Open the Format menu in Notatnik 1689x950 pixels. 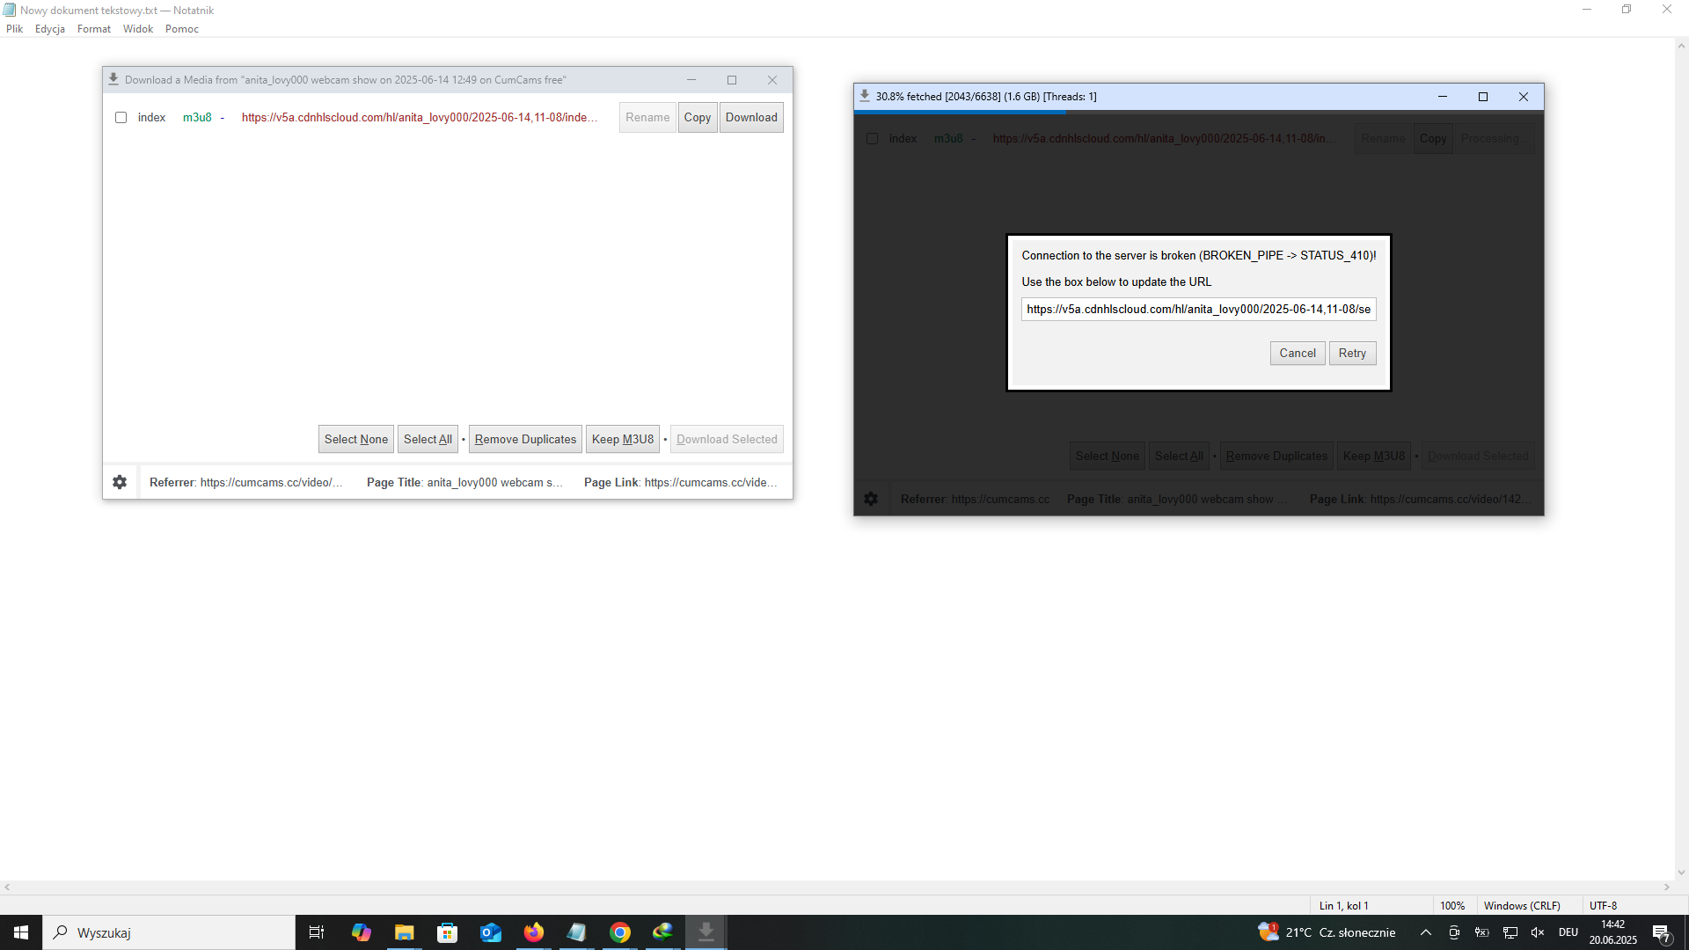point(93,29)
